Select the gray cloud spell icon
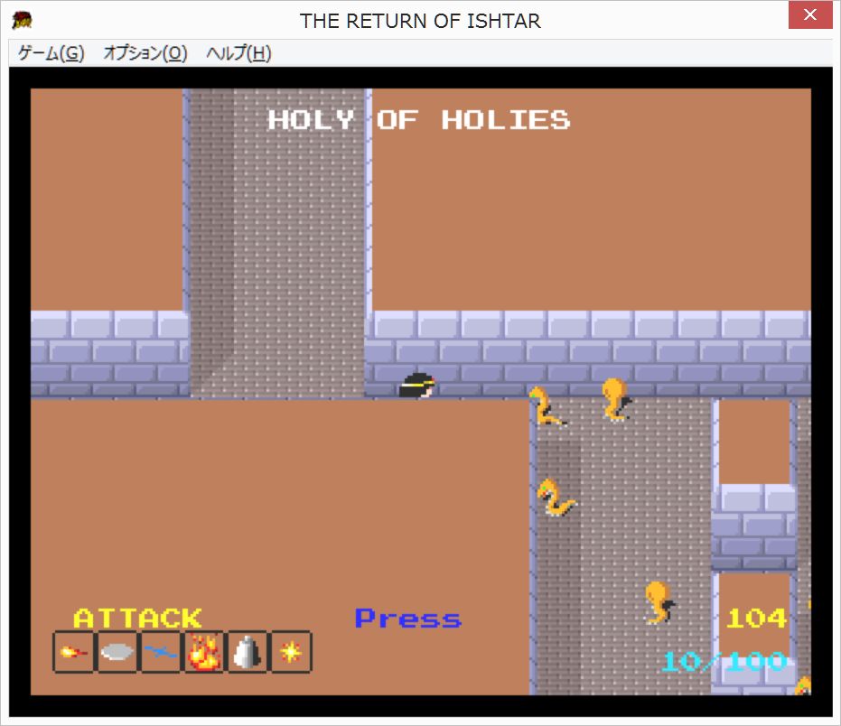 (x=117, y=652)
